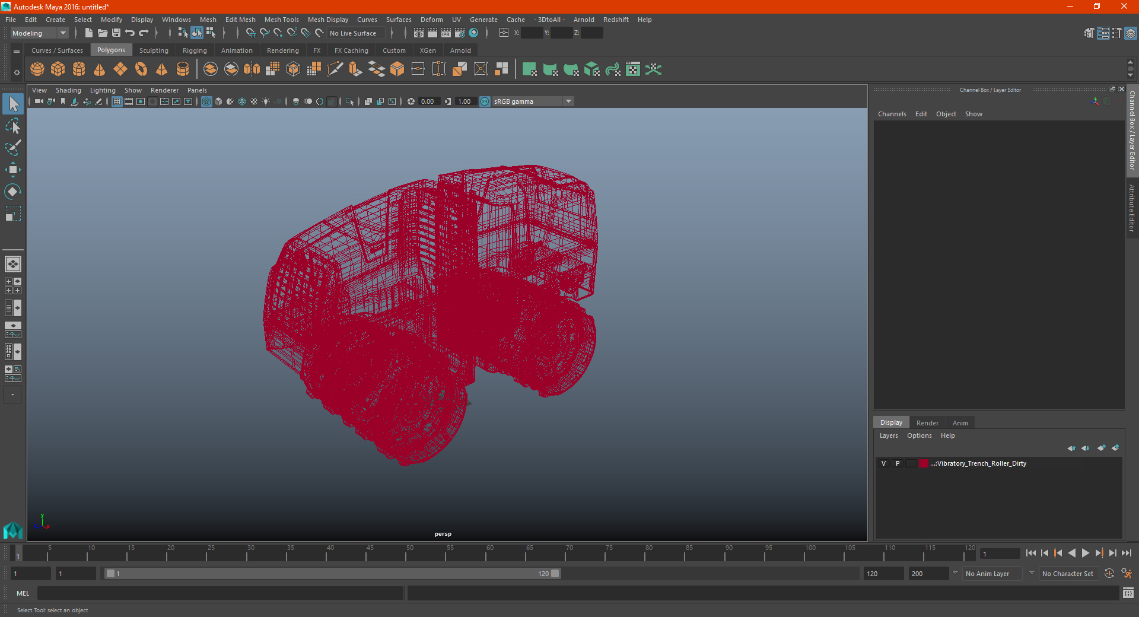Select the Lasso tool in toolbox

point(13,126)
